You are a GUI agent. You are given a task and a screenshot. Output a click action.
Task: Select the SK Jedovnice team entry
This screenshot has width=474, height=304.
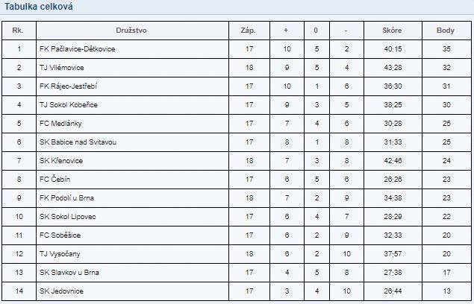(61, 291)
